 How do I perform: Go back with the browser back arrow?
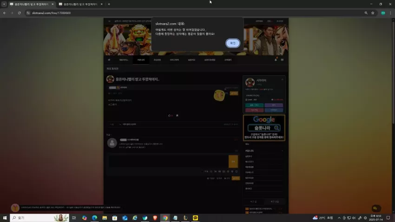[x=5, y=13]
